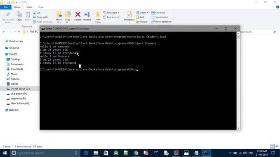Click Select none
The height and width of the screenshot is (157, 280).
point(159,17)
